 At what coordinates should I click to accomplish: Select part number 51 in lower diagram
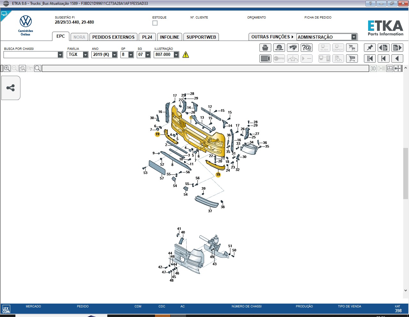[x=230, y=246]
